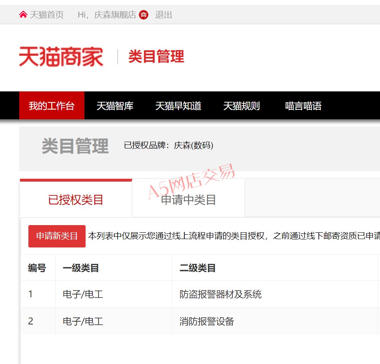Select row number 2 cell
The image size is (380, 364).
click(x=38, y=321)
